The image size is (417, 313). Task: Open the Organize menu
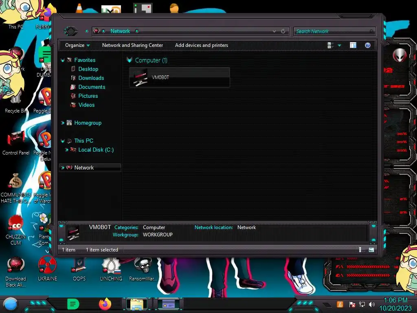[x=77, y=45]
